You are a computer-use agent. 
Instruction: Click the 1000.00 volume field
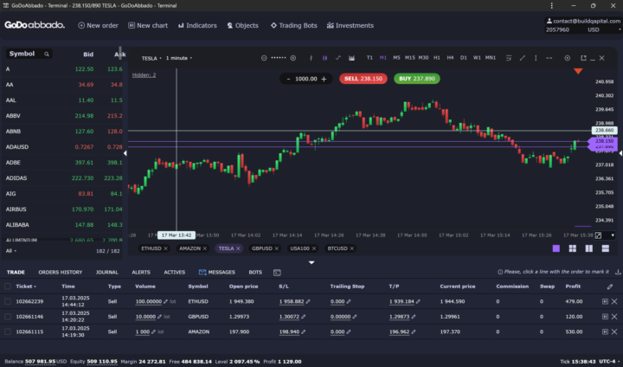[x=306, y=79]
